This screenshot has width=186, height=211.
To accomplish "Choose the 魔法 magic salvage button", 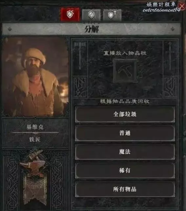I will coord(125,152).
